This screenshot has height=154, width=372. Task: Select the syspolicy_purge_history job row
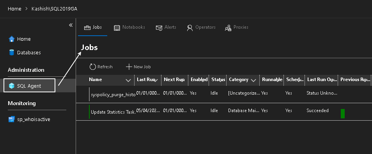[224, 94]
